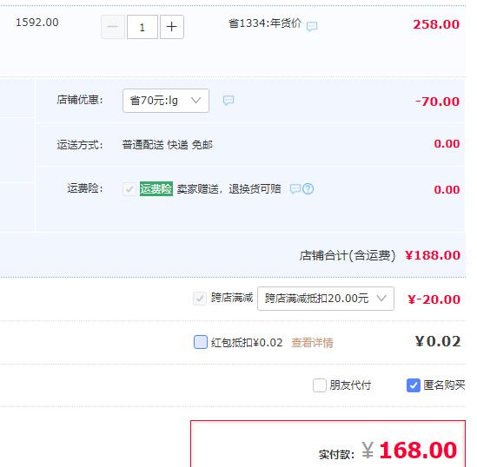Click the quantity input field
Viewport: 477px width, 467px height.
tap(142, 27)
